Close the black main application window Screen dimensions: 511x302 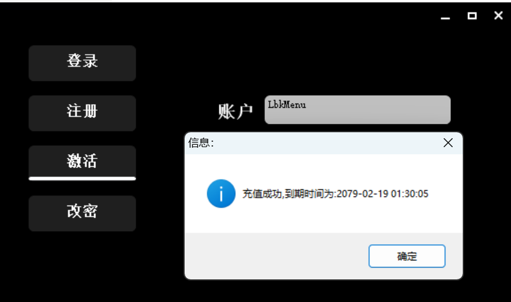[498, 15]
